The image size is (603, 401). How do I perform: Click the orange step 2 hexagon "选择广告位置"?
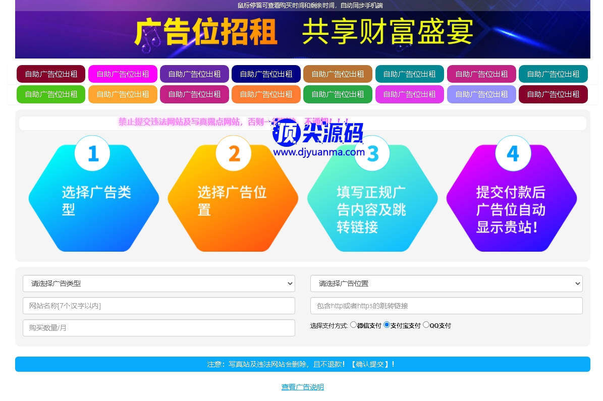pos(233,198)
